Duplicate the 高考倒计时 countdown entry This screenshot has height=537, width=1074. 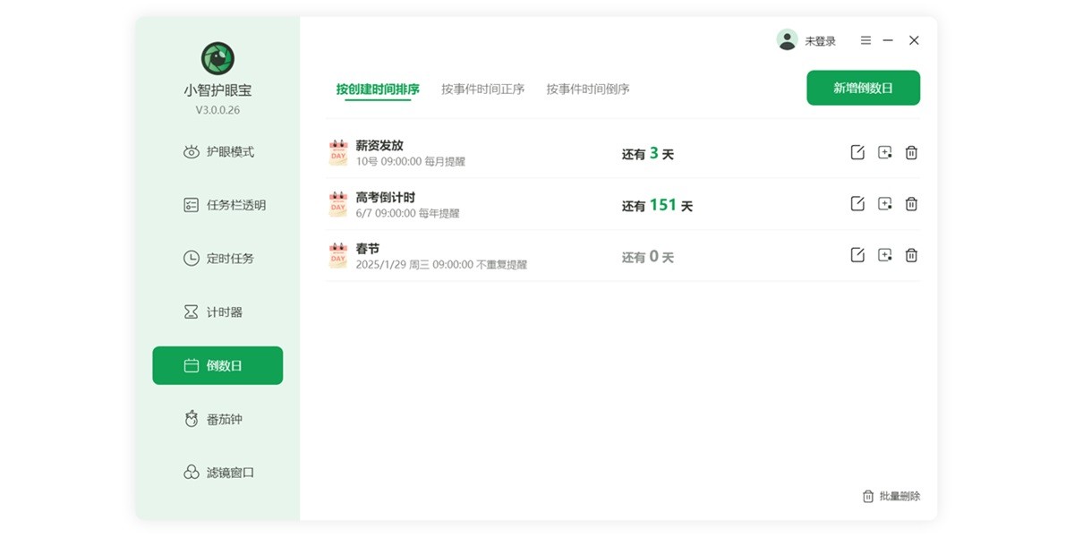coord(884,204)
